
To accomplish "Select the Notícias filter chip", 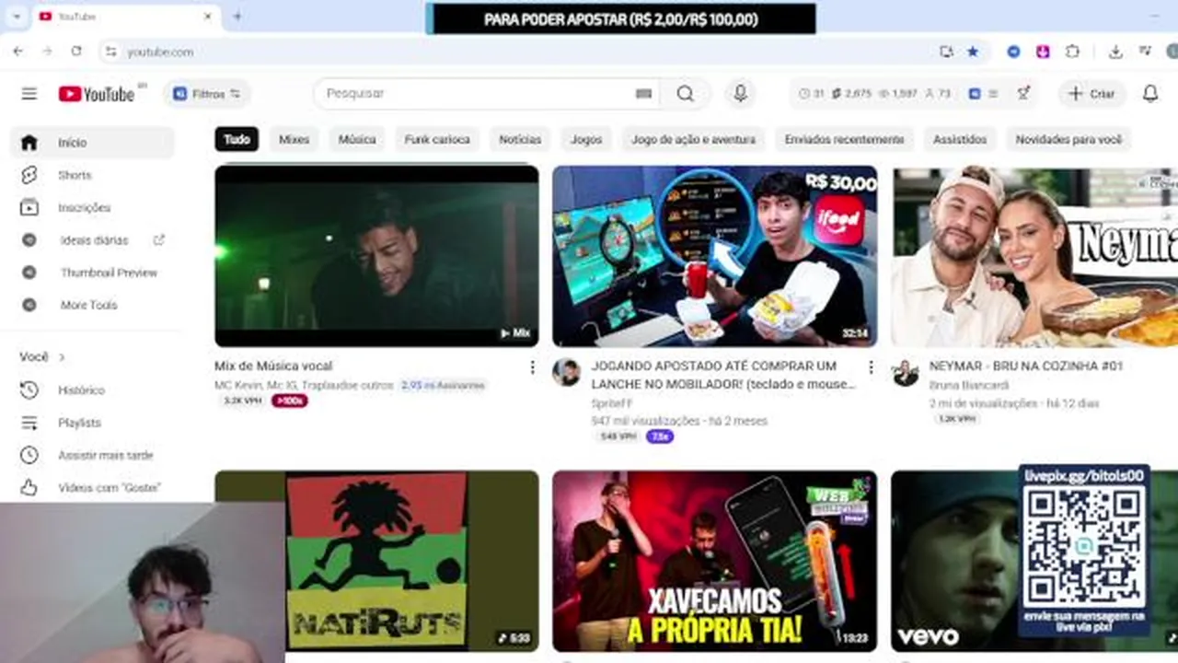I will 520,139.
